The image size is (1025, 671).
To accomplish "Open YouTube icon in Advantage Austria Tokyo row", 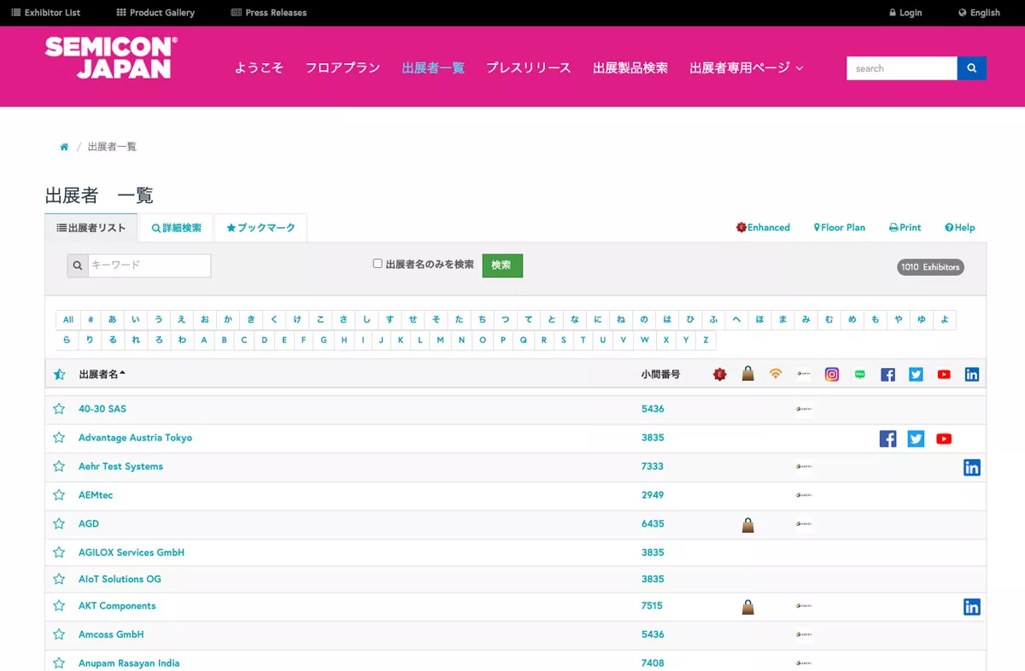I will click(x=943, y=439).
